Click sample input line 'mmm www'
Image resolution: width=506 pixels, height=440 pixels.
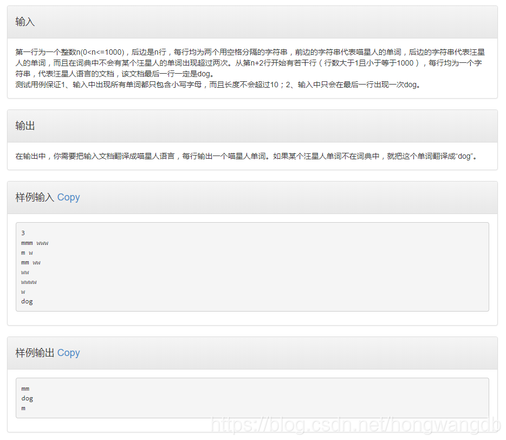click(35, 243)
